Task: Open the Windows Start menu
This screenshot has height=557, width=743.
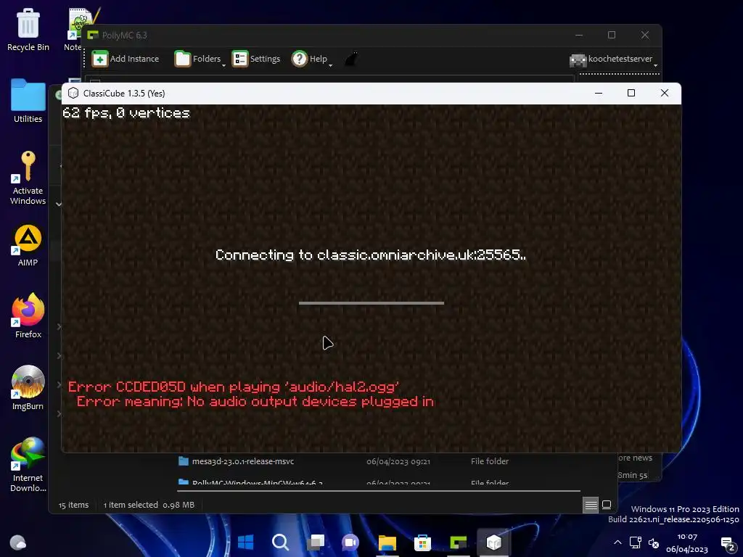Action: point(245,542)
